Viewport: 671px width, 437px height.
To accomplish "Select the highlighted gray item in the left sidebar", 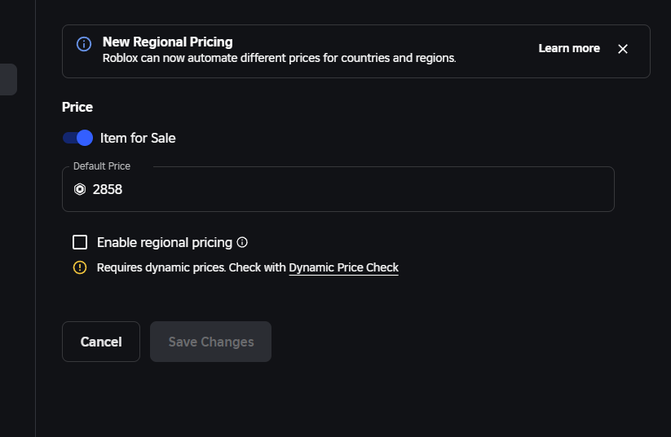I will pyautogui.click(x=8, y=80).
